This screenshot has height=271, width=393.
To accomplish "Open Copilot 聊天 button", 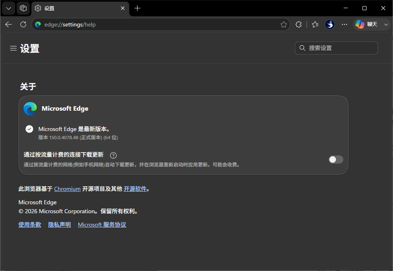I will click(367, 24).
